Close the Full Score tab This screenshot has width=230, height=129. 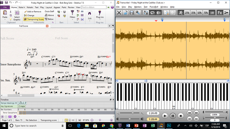(x=47, y=26)
